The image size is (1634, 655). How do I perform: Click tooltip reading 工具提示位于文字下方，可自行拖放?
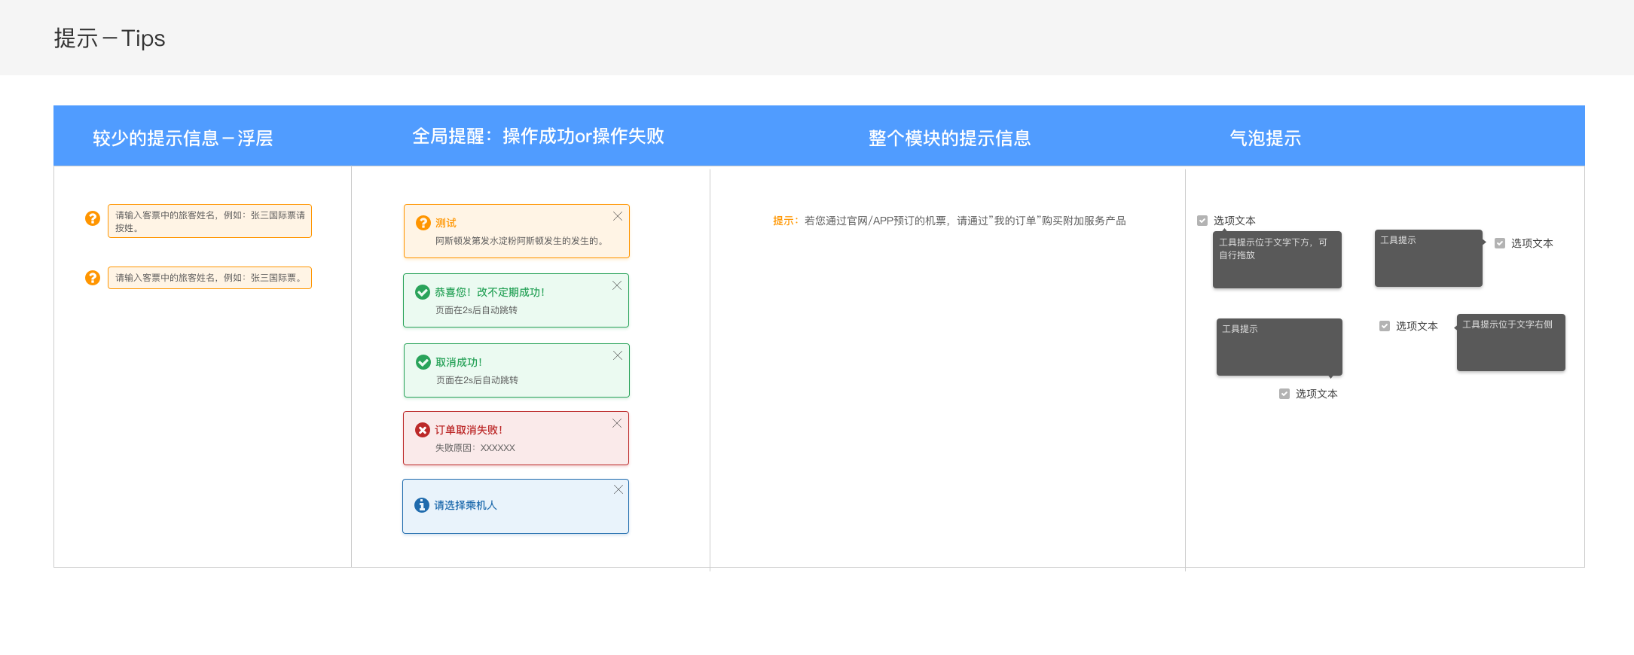pyautogui.click(x=1277, y=260)
